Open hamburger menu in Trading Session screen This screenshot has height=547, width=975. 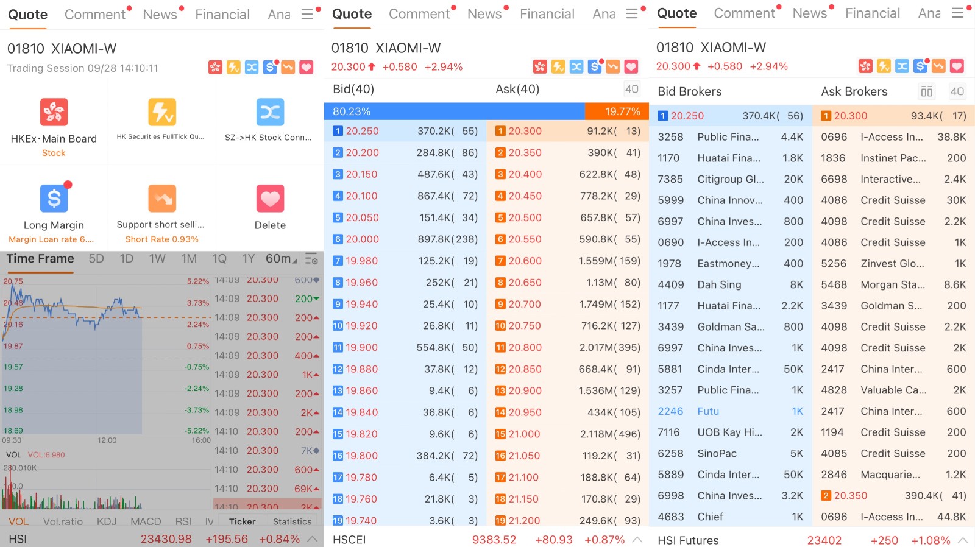pos(307,14)
